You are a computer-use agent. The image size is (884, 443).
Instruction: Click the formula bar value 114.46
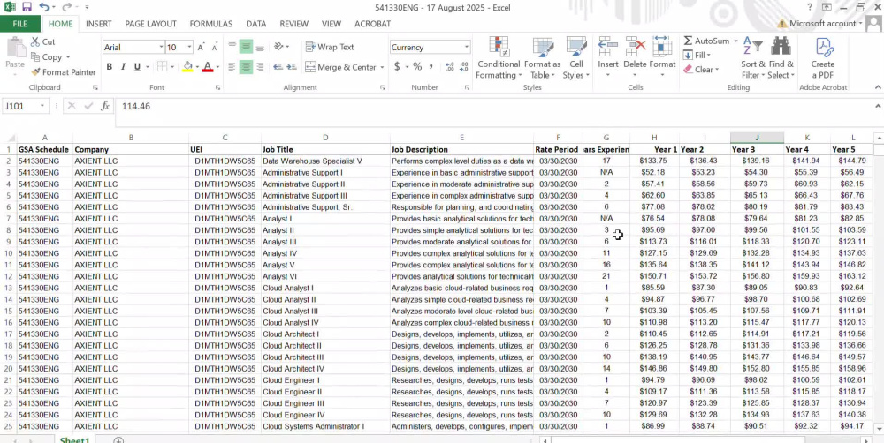point(136,106)
